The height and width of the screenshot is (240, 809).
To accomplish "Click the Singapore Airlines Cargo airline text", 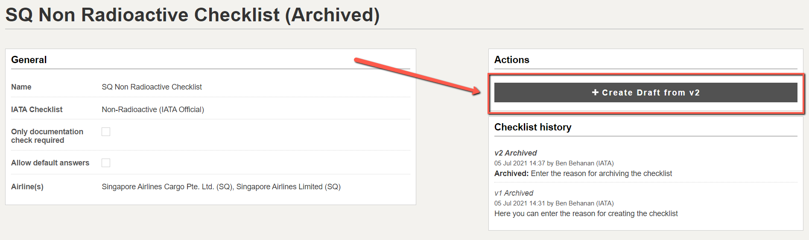I will coord(167,187).
